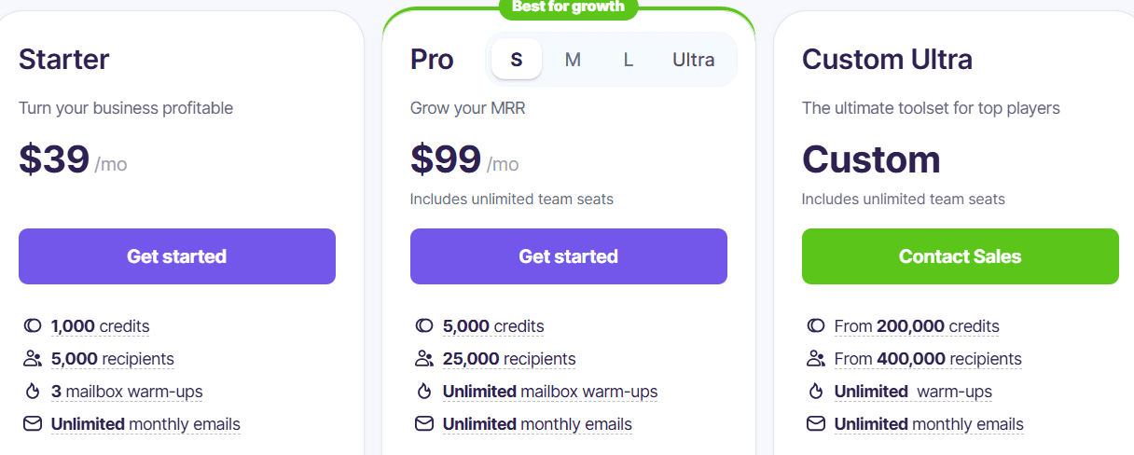
Task: Click the recipients people icon under Starter
Action: pyautogui.click(x=33, y=359)
